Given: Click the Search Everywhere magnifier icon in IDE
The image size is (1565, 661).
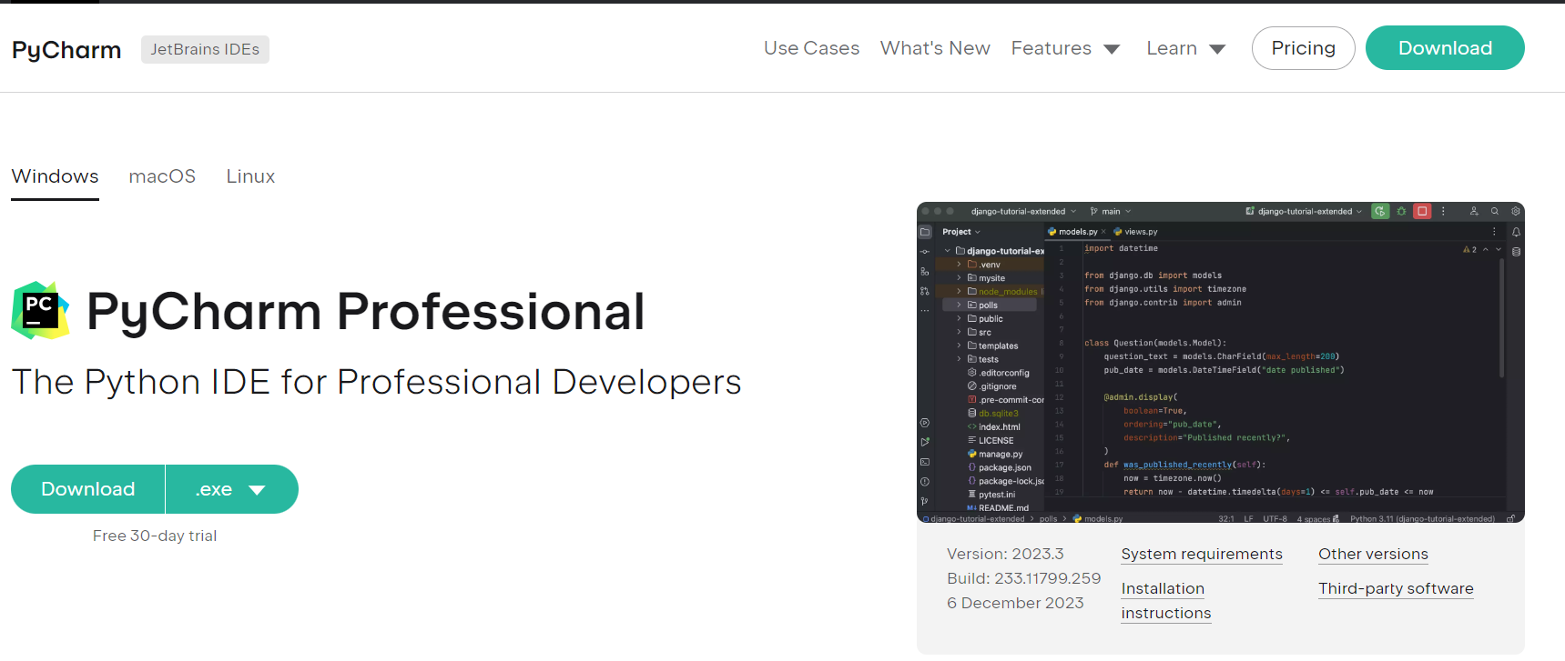Looking at the screenshot, I should (x=1495, y=211).
